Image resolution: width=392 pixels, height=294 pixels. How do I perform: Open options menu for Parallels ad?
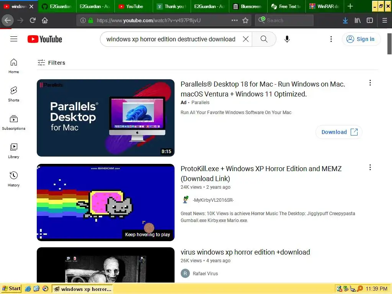(x=370, y=83)
